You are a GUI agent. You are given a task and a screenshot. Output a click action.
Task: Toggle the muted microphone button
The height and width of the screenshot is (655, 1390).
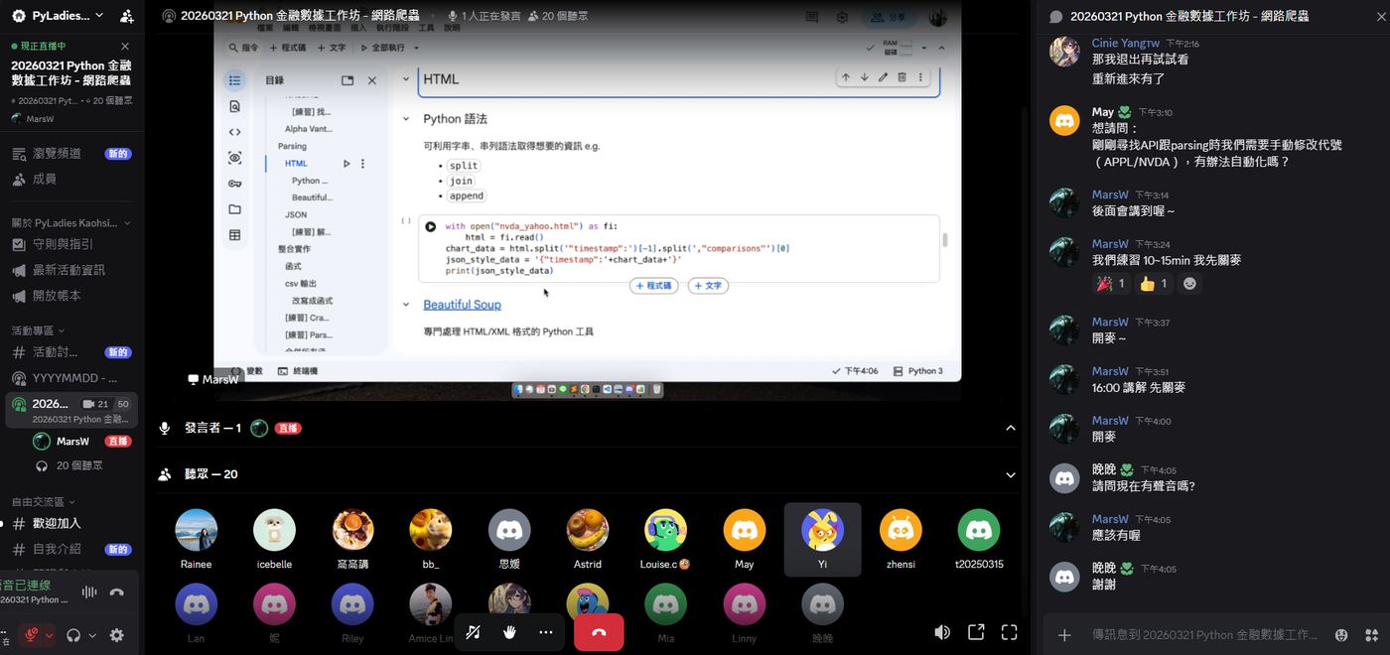pos(33,635)
